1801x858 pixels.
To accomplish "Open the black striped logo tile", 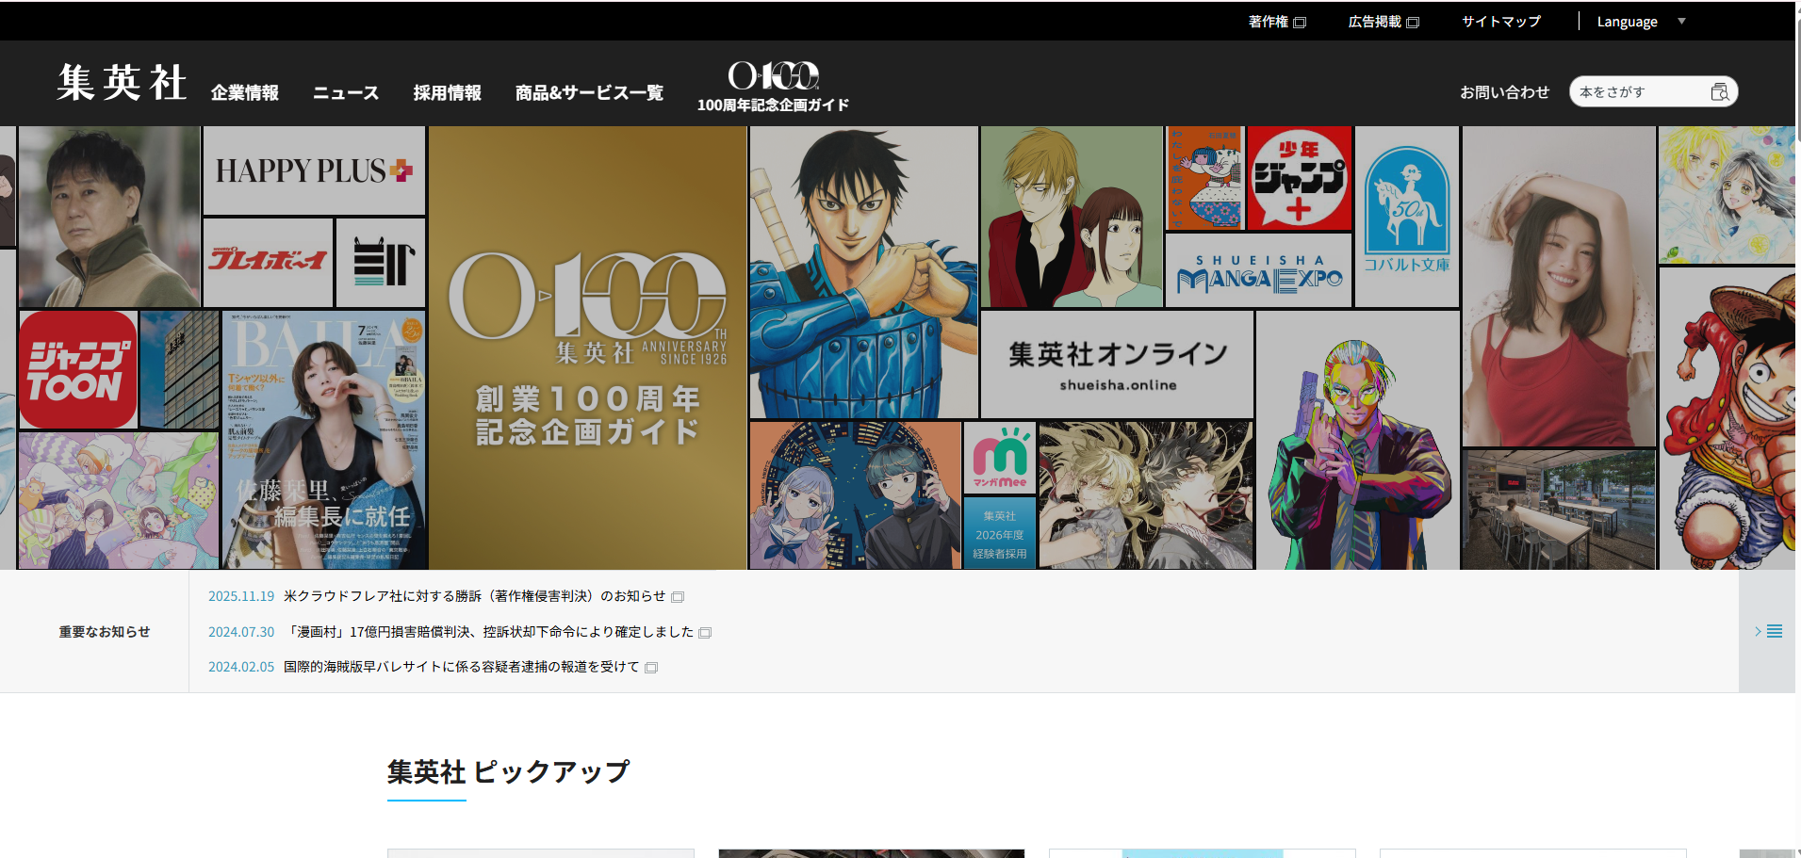I will click(382, 263).
